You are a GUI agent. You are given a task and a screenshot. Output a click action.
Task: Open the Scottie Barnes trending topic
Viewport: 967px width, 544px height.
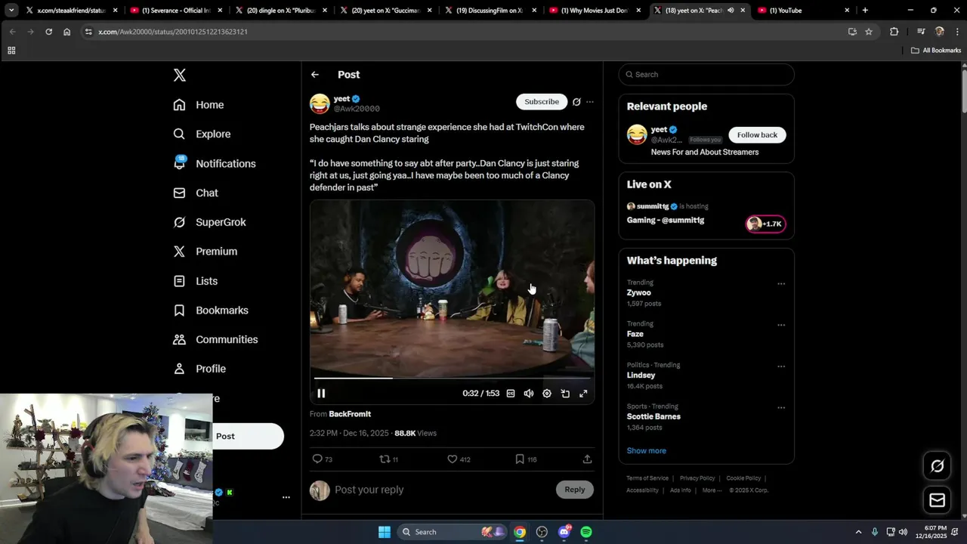(653, 416)
